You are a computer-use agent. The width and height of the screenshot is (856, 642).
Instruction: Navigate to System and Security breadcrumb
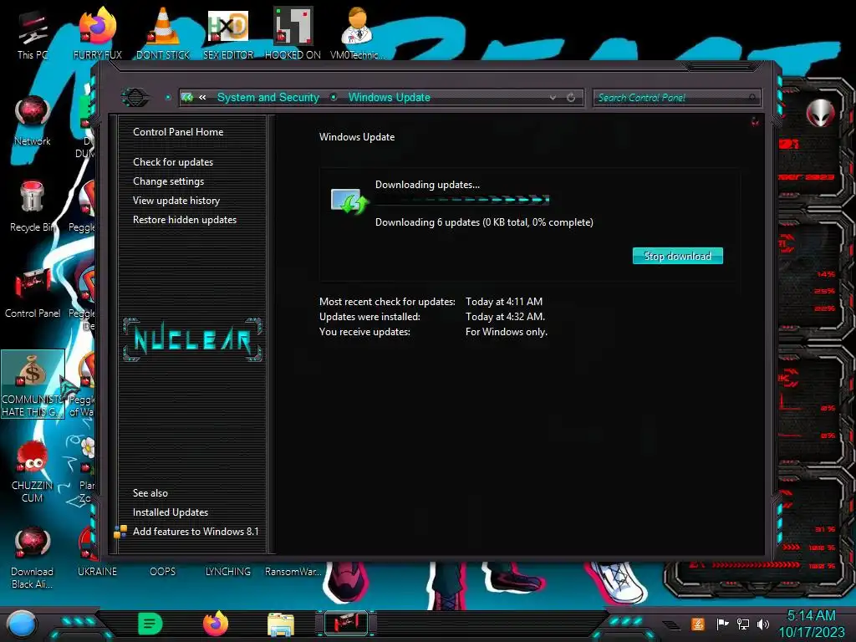pyautogui.click(x=268, y=97)
